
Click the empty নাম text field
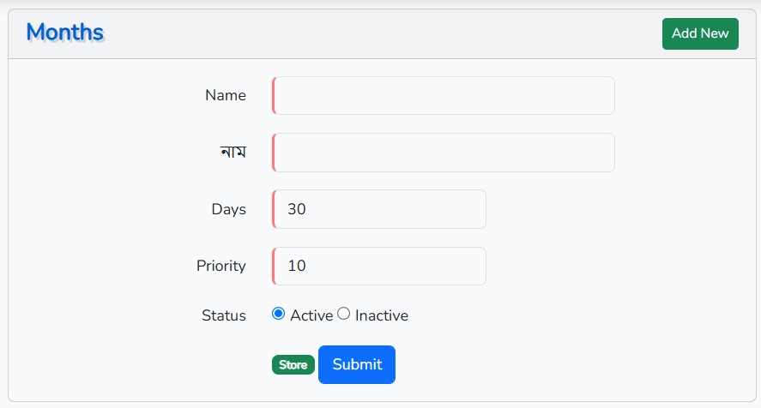(444, 153)
